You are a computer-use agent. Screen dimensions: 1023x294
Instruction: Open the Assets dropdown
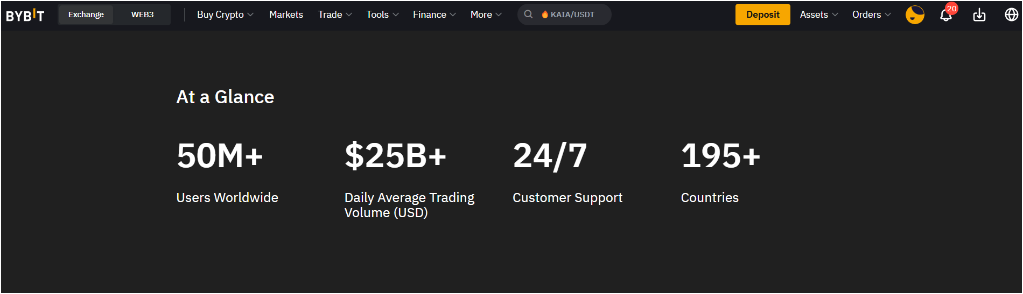point(818,15)
